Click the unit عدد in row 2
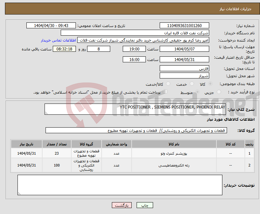The width and height of the screenshot is (260, 214). pyautogui.click(x=116, y=165)
